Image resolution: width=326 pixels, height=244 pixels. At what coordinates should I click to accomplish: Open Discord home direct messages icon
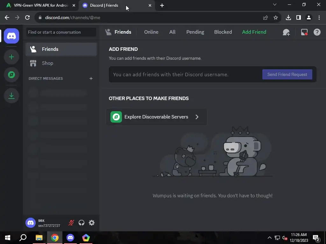pos(11,36)
